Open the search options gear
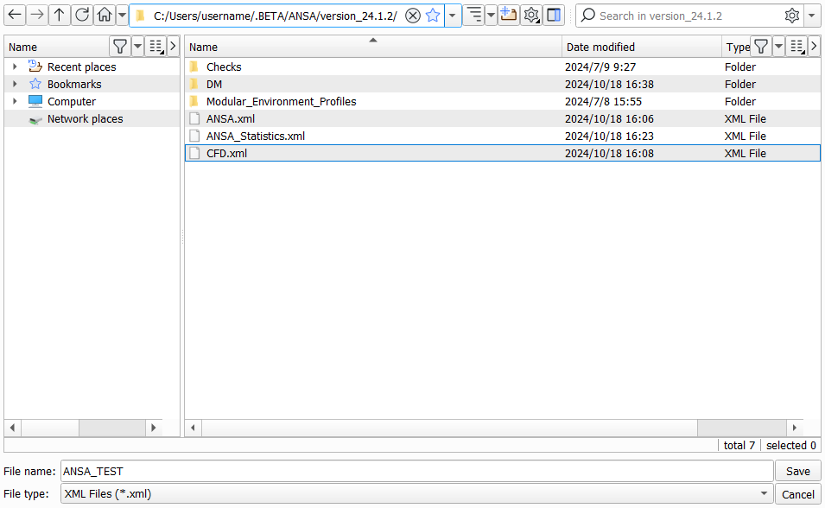 click(x=792, y=16)
